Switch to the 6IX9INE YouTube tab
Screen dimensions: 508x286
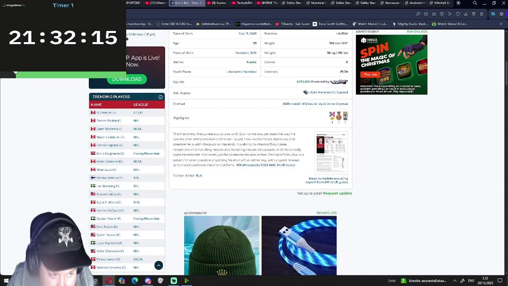(x=267, y=3)
